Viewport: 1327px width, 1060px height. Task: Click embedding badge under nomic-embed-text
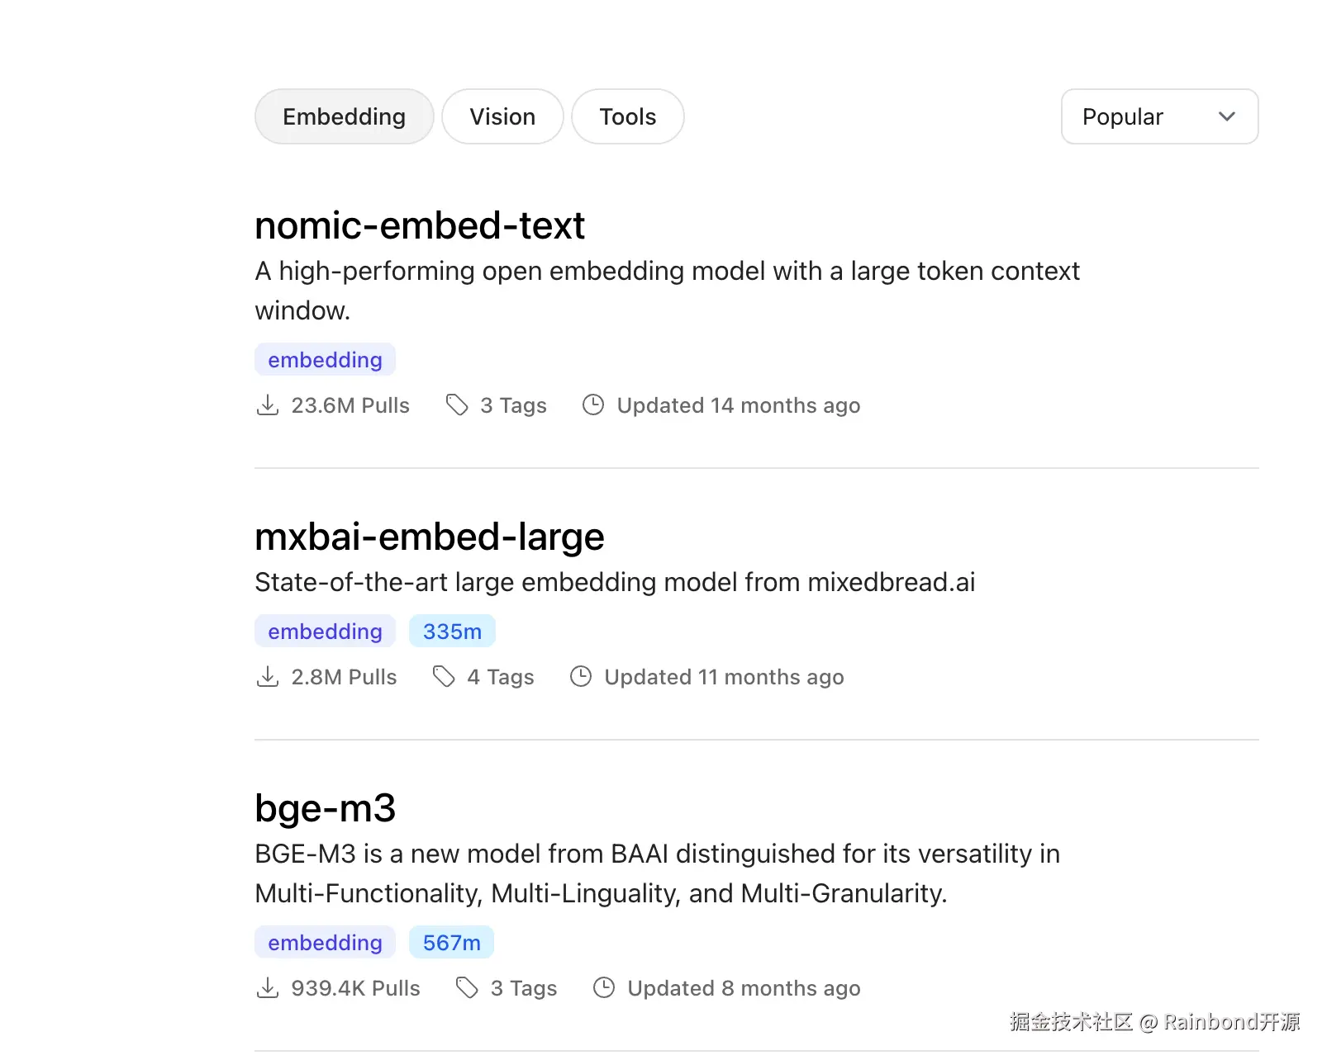pyautogui.click(x=325, y=360)
